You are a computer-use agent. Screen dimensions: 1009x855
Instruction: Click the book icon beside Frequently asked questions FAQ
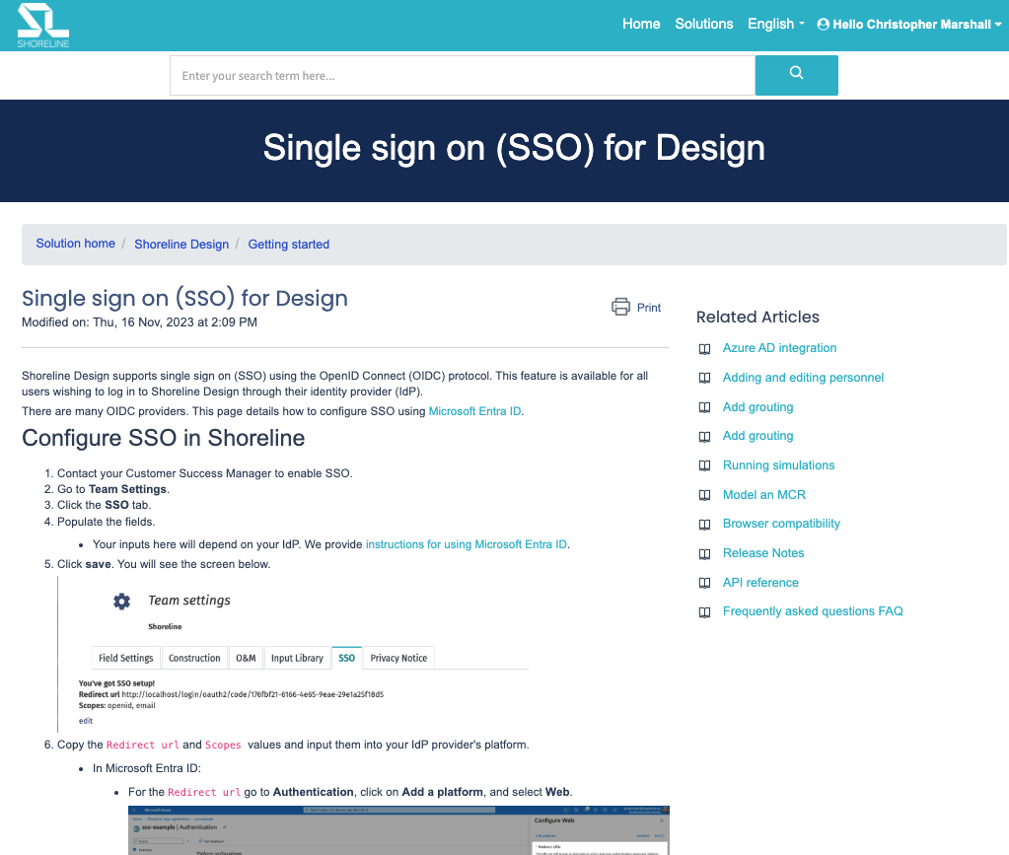pyautogui.click(x=704, y=612)
